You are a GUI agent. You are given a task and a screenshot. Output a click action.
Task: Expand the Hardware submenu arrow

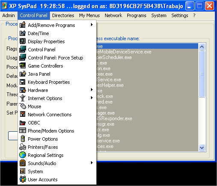(92, 90)
